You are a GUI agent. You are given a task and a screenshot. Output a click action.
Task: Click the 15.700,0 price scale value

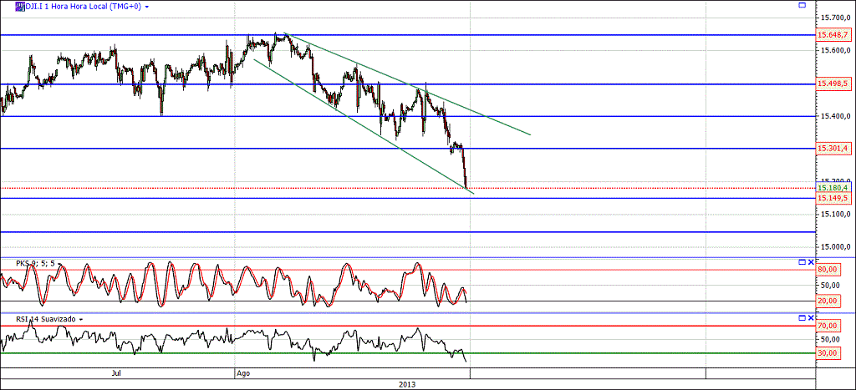tap(835, 18)
